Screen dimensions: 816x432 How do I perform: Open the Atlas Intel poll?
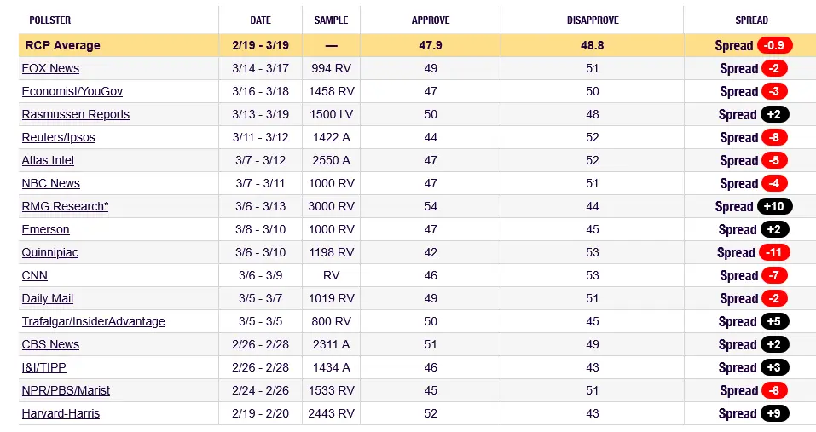48,160
